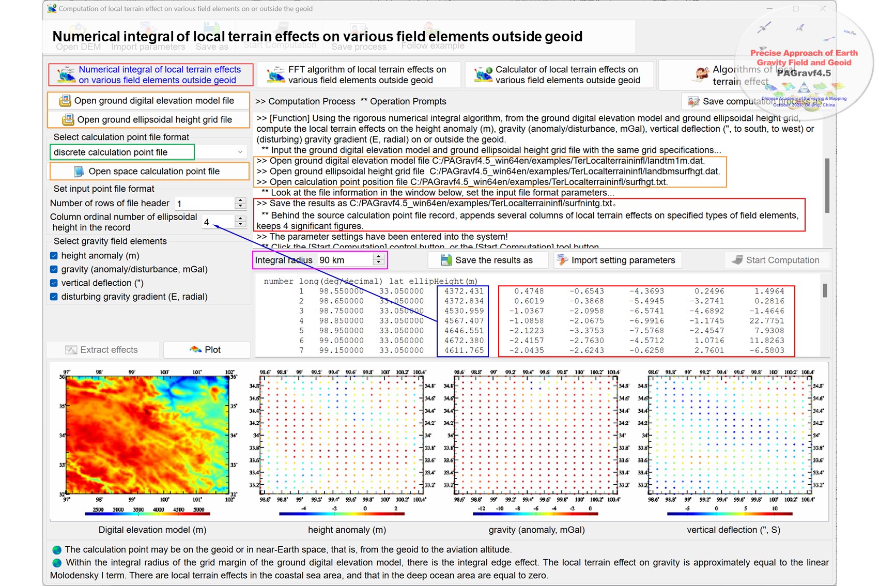Click Open ground ellipsoidal height grid file
The height and width of the screenshot is (586, 879).
[148, 120]
